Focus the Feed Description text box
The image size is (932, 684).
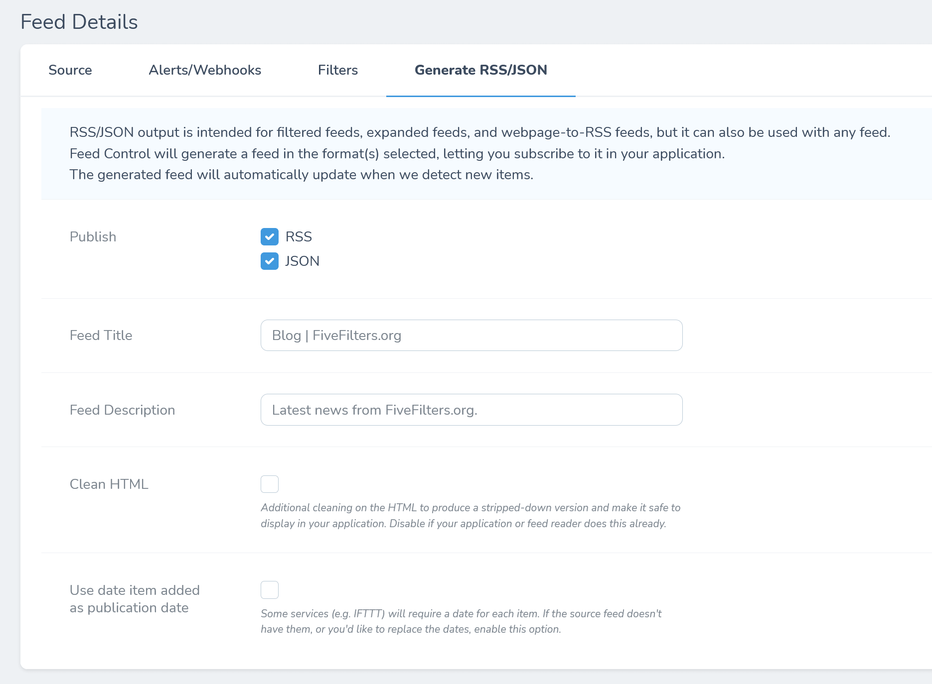[471, 410]
